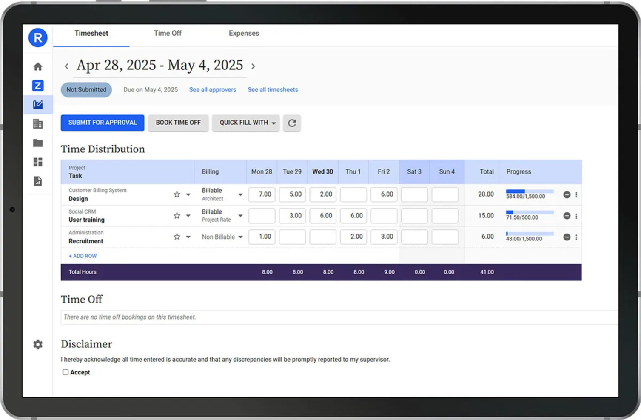Click the Design row progress bar
This screenshot has height=420, width=641.
(x=529, y=191)
